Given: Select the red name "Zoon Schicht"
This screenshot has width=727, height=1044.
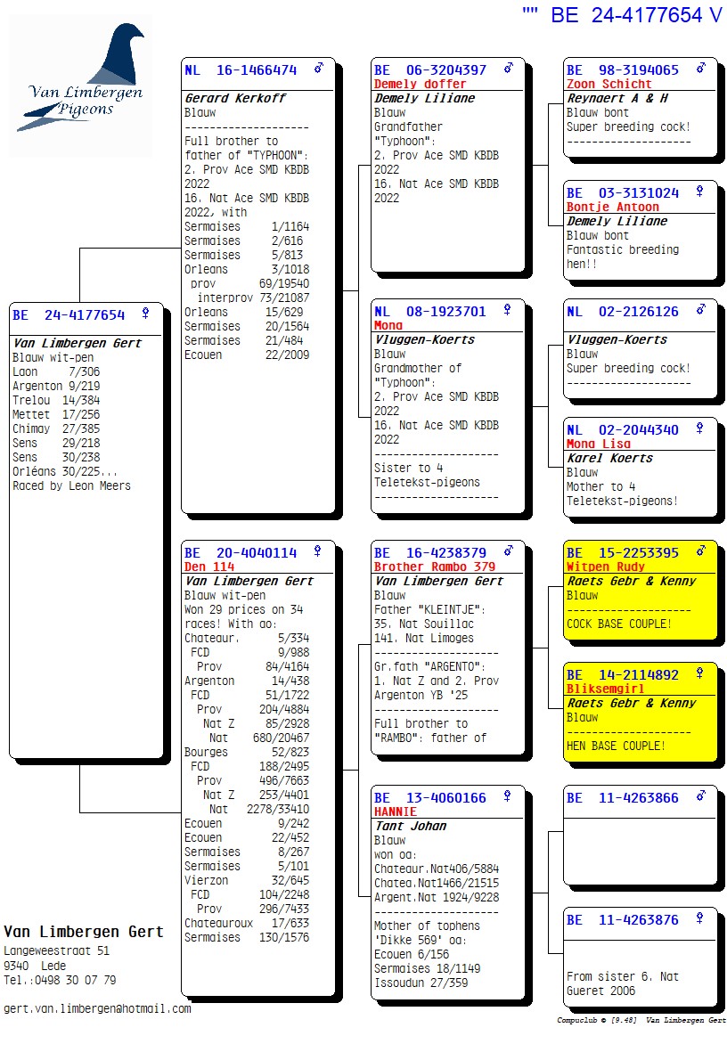Looking at the screenshot, I should pyautogui.click(x=609, y=84).
